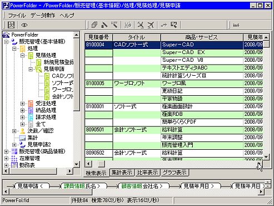Select the テキストエディタABC cell
This screenshot has width=274, height=206.
202,68
